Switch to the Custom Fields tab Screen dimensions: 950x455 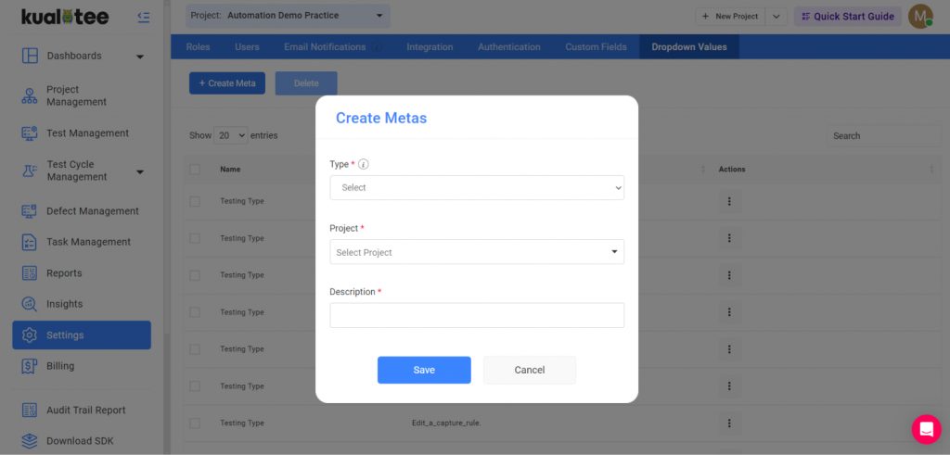click(596, 47)
